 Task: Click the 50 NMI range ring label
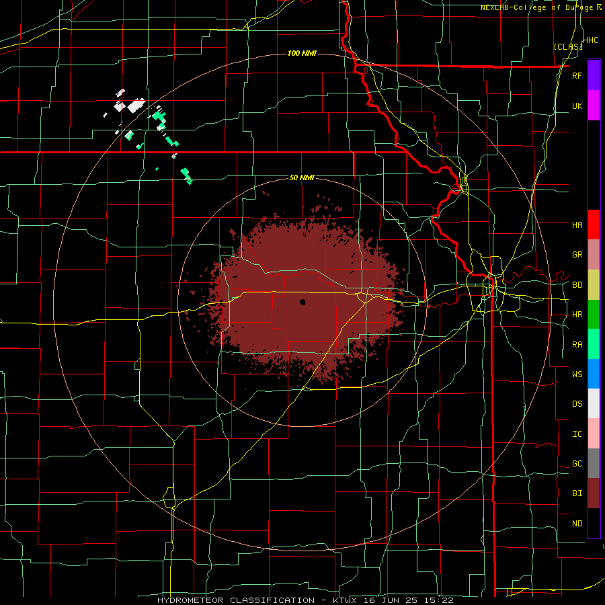(302, 177)
